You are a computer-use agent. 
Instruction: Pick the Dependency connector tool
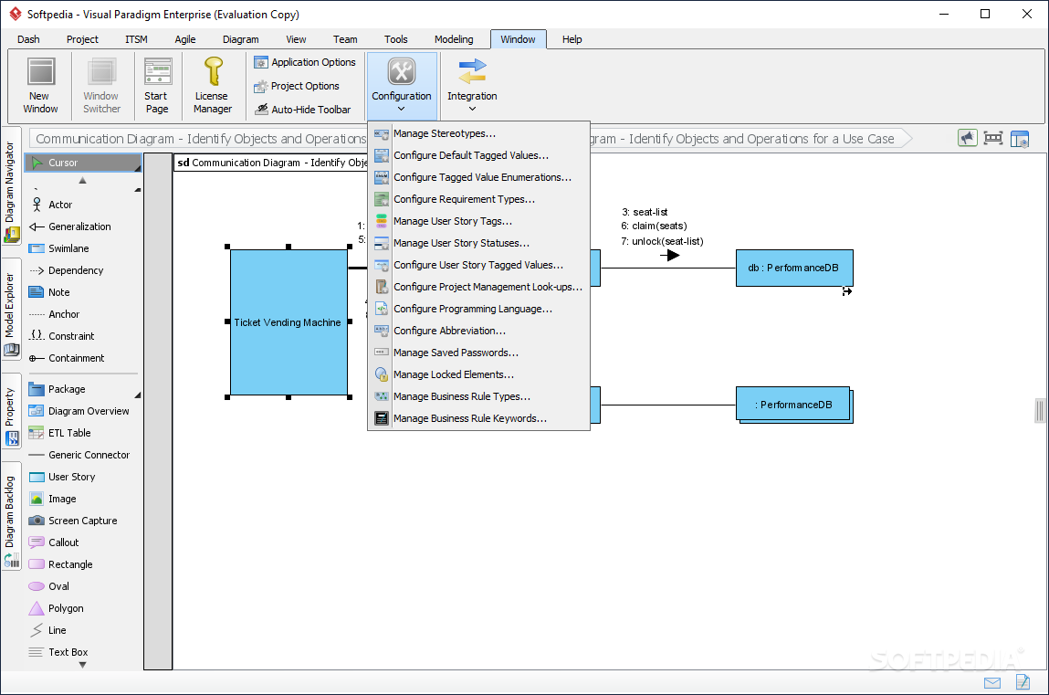(x=83, y=270)
